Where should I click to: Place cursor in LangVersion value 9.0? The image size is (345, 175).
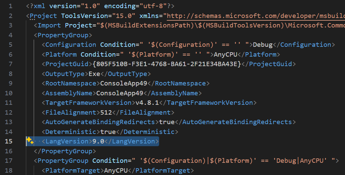pyautogui.click(x=98, y=141)
